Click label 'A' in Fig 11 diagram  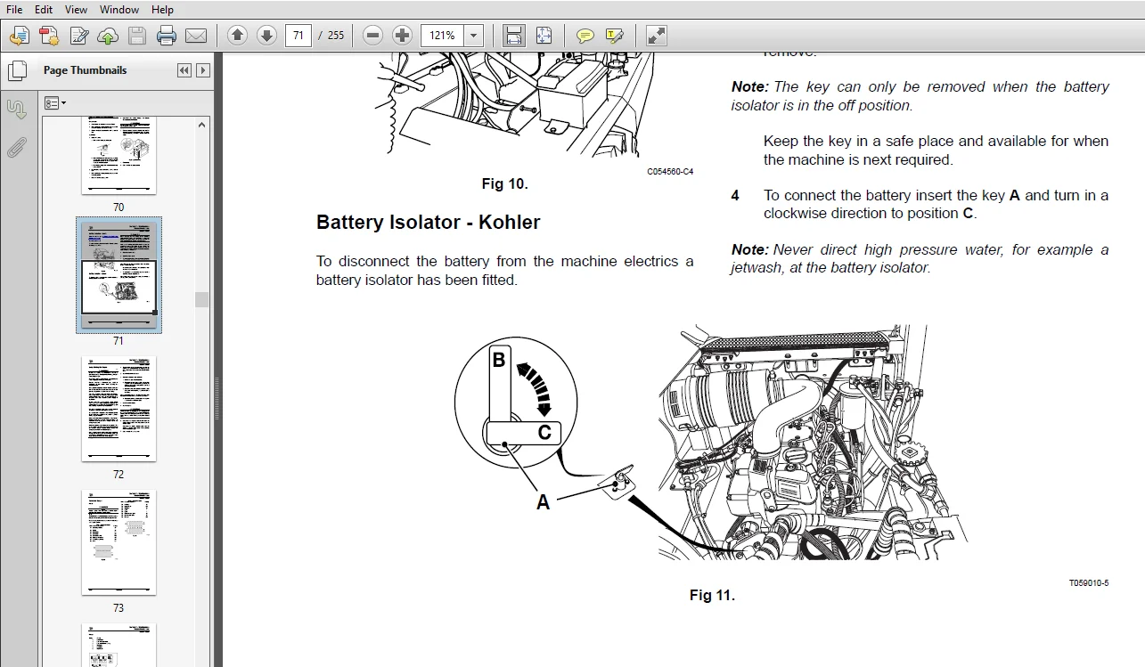click(x=543, y=502)
